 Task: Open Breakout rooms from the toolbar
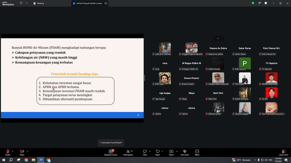[x=110, y=153]
